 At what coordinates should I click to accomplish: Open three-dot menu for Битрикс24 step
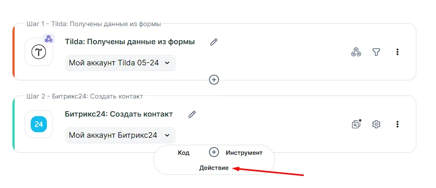(x=398, y=124)
